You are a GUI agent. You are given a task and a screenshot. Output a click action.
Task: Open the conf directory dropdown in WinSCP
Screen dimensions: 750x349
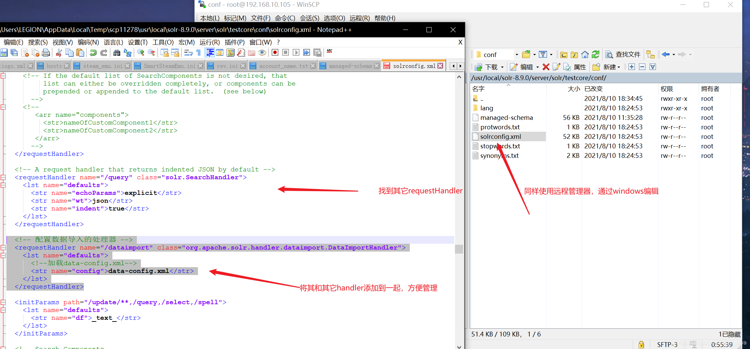click(x=517, y=55)
